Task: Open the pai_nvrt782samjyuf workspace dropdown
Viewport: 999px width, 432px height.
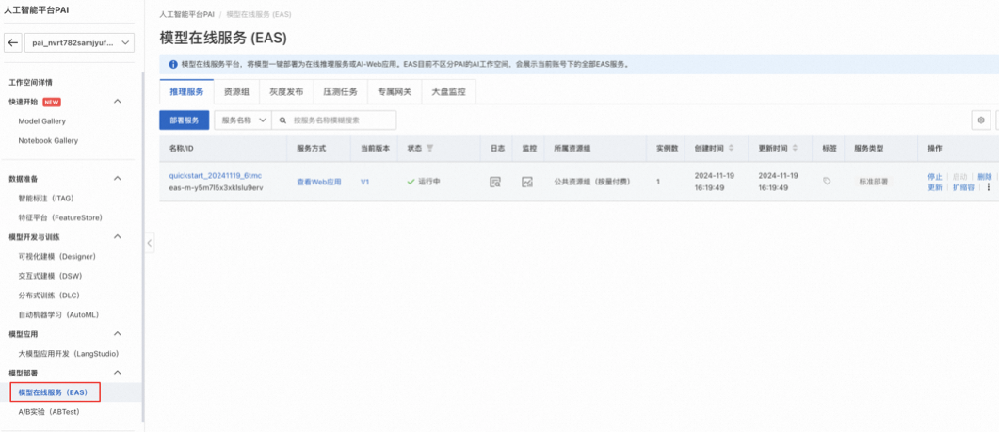Action: click(80, 42)
